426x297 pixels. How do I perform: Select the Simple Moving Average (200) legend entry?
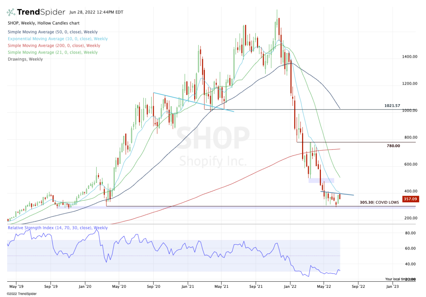click(54, 45)
